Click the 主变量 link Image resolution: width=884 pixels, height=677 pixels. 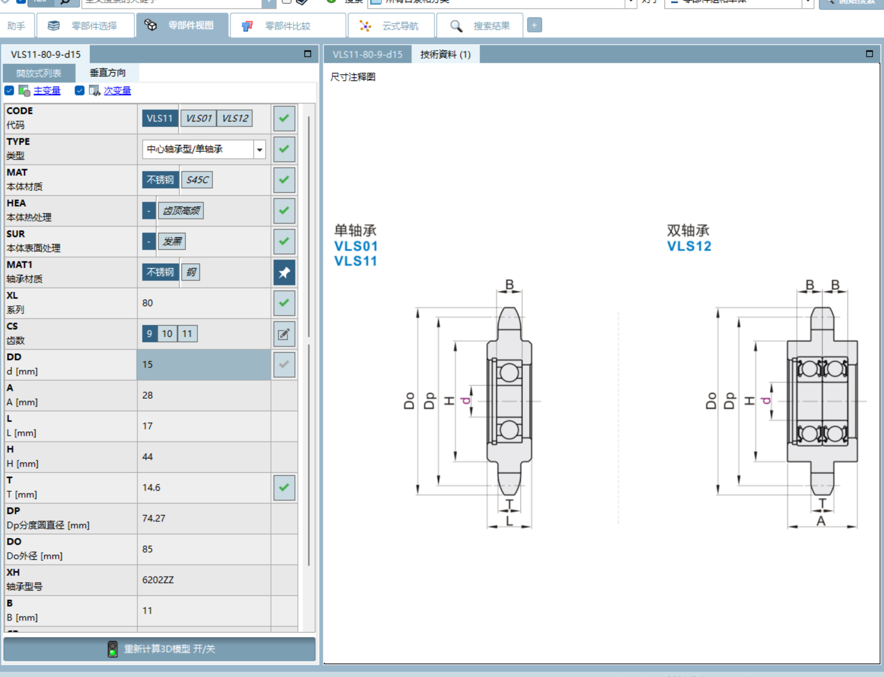click(x=47, y=91)
